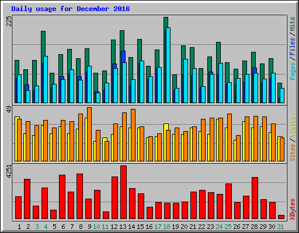Image resolution: width=299 pixels, height=233 pixels.
Task: Select day label 7 on the x-axis
Action: pyautogui.click(x=72, y=227)
